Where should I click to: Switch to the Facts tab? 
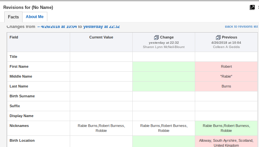[13, 17]
